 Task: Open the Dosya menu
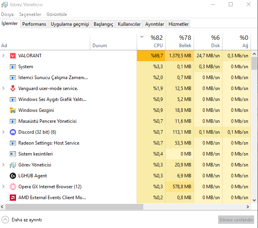[x=7, y=14]
